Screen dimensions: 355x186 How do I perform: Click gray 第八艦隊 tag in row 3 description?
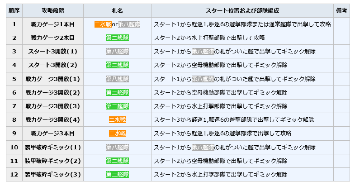coord(203,52)
